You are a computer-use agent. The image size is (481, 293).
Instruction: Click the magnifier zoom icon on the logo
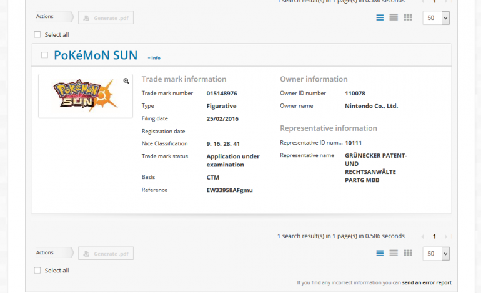[126, 81]
